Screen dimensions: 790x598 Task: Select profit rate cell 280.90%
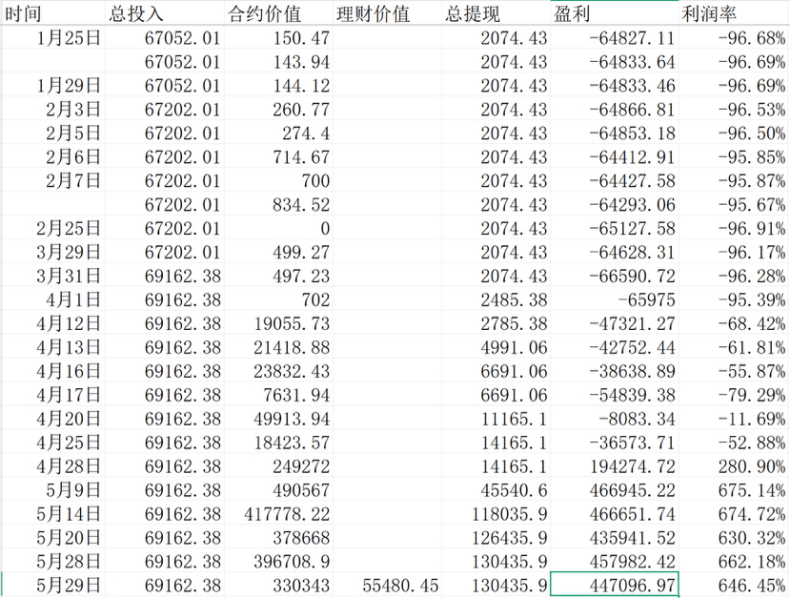[734, 465]
